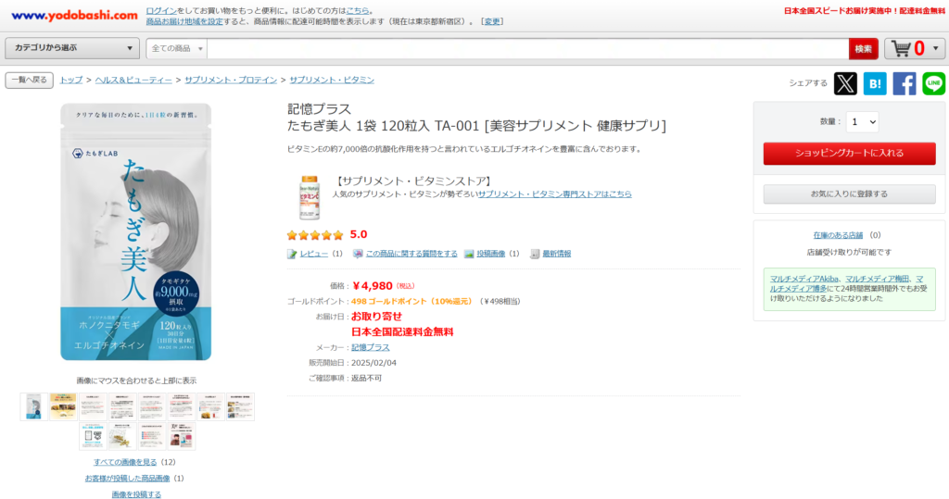The width and height of the screenshot is (949, 499).
Task: Share product on Facebook
Action: [x=905, y=83]
